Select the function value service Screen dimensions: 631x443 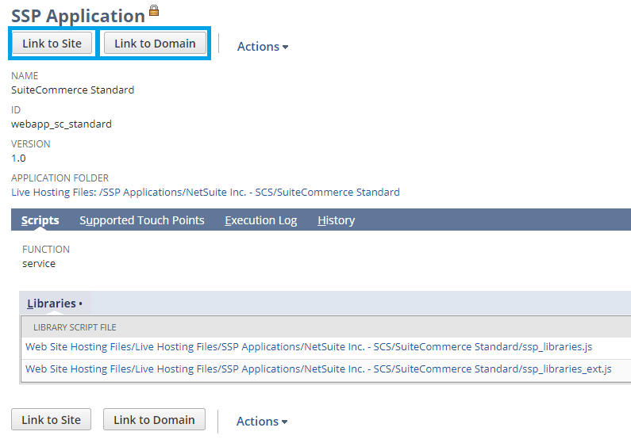[x=39, y=263]
